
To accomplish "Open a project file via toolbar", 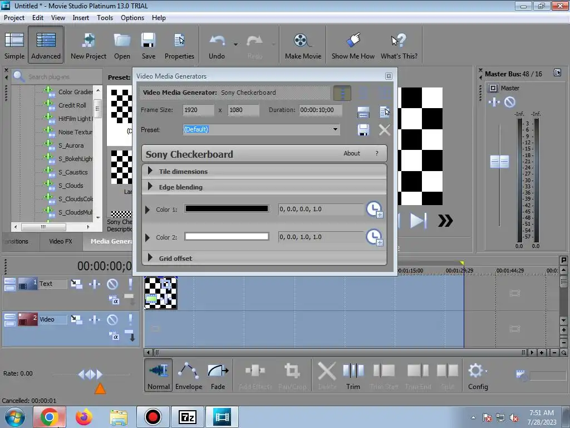I will pos(122,45).
